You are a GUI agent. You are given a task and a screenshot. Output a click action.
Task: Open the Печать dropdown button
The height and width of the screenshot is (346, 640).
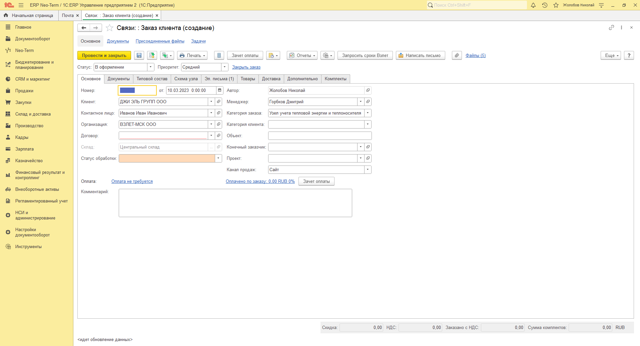pyautogui.click(x=192, y=56)
